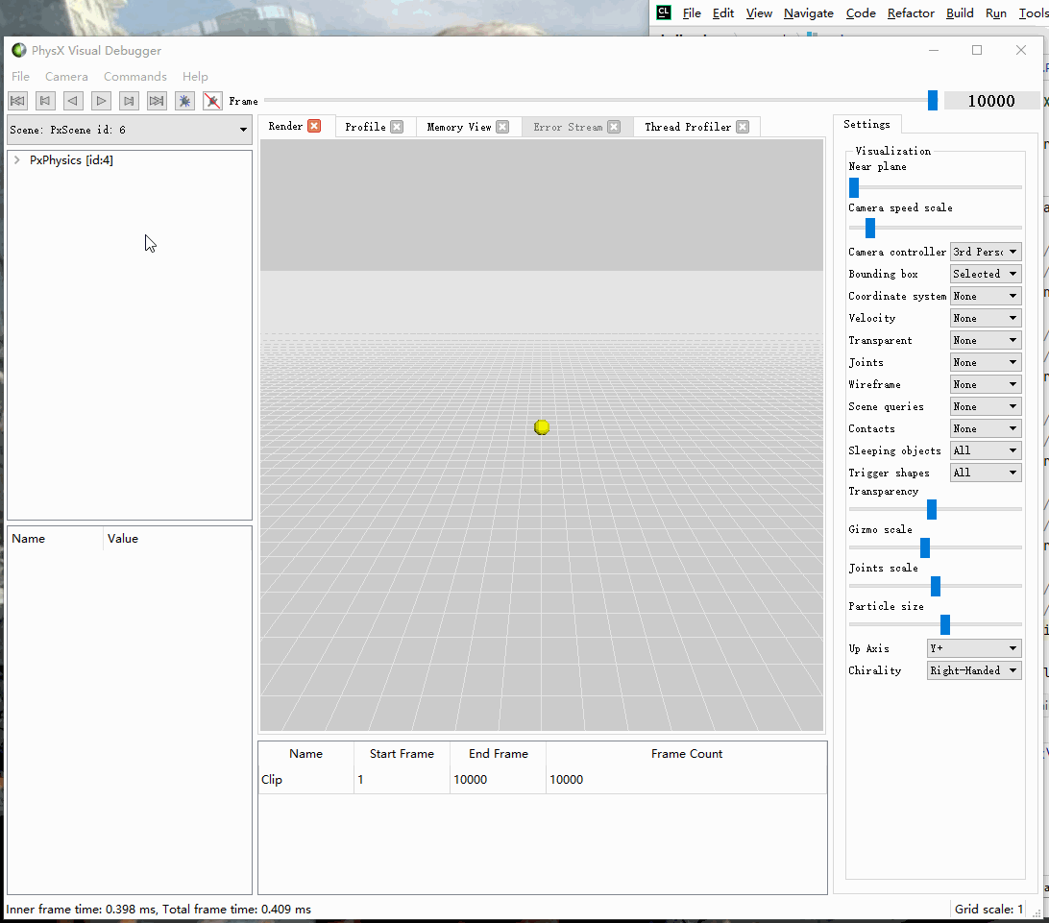Open the Scene queries dropdown

(x=986, y=406)
